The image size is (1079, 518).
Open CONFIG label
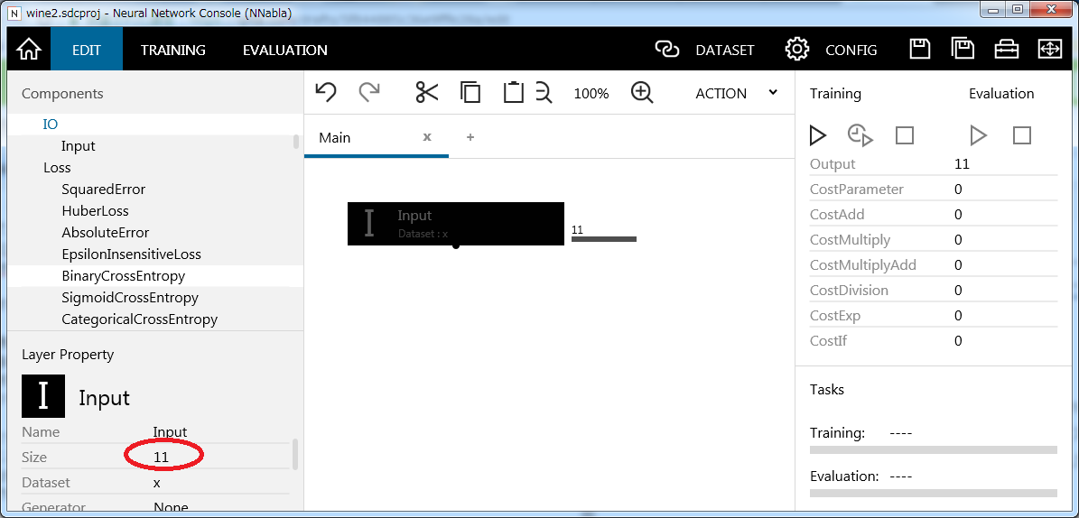pyautogui.click(x=851, y=51)
